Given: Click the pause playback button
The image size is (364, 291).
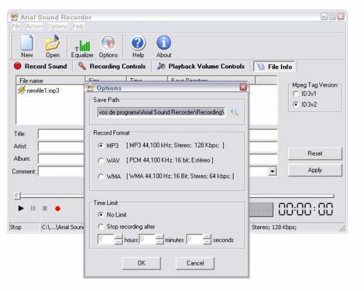Looking at the screenshot, I should click(x=33, y=208).
